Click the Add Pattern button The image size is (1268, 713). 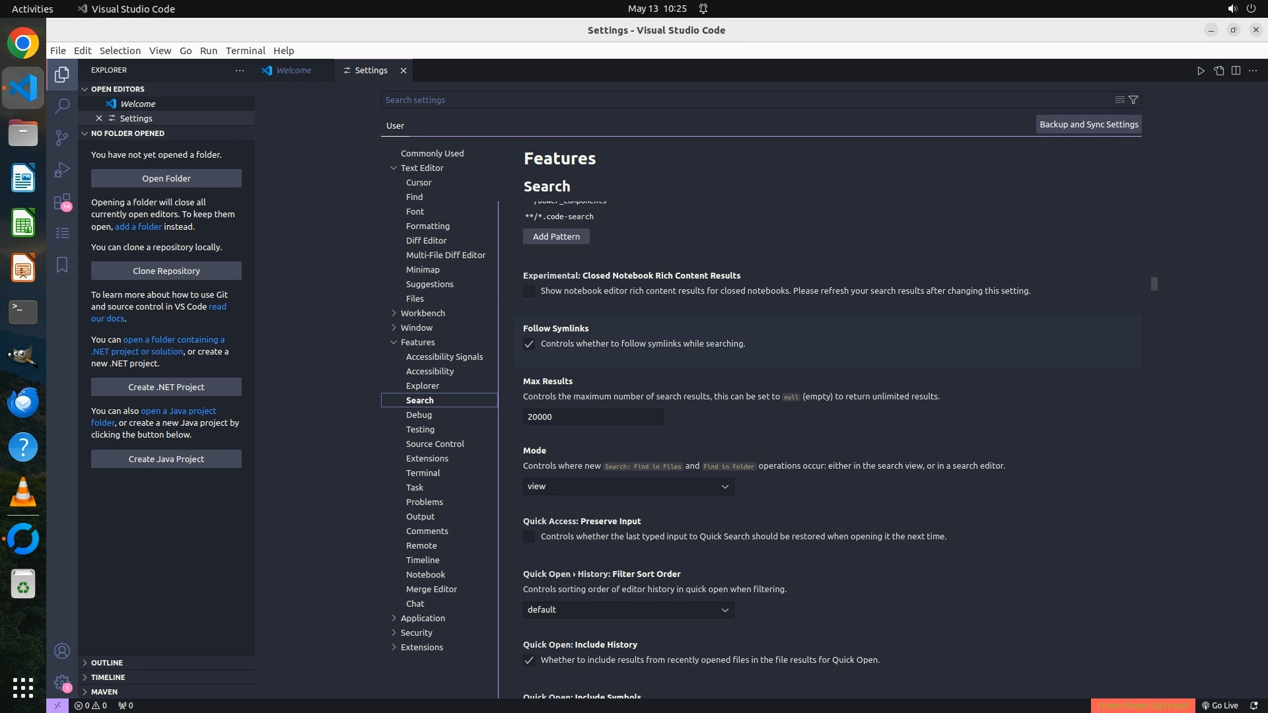pyautogui.click(x=556, y=236)
